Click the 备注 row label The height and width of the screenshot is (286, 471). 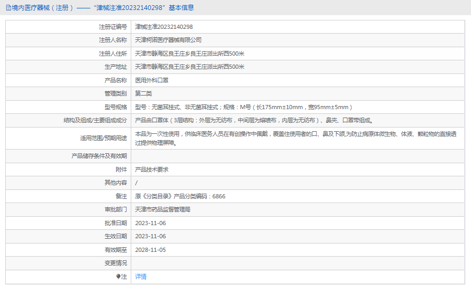121,196
